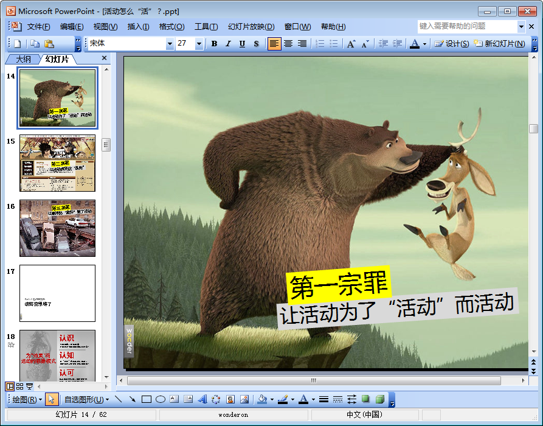Decrease font size with the small A icon

pyautogui.click(x=365, y=44)
